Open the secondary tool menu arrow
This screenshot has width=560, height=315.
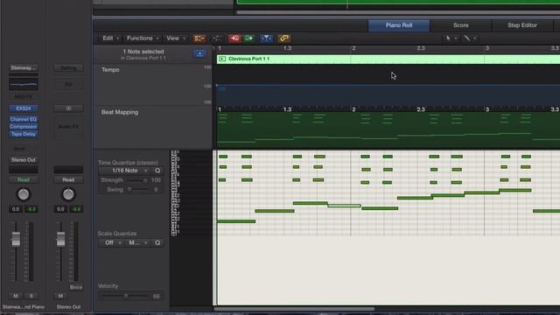474,38
